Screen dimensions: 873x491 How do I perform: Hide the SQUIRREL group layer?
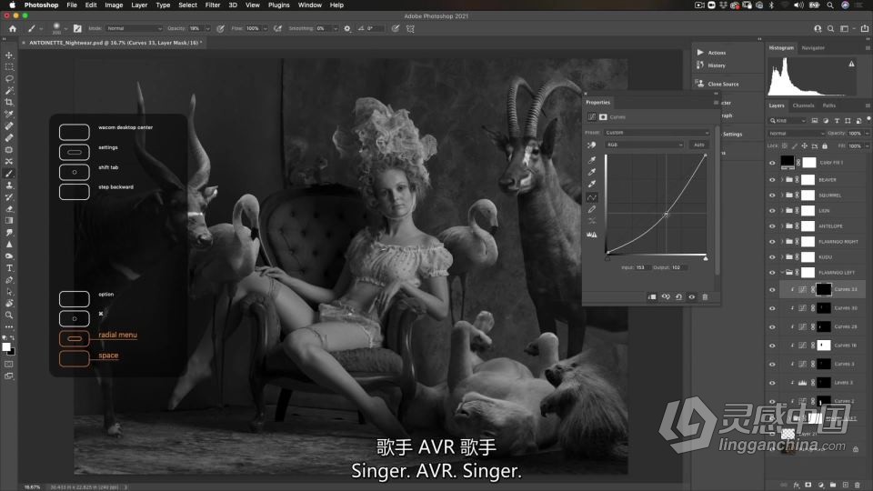[x=772, y=195]
